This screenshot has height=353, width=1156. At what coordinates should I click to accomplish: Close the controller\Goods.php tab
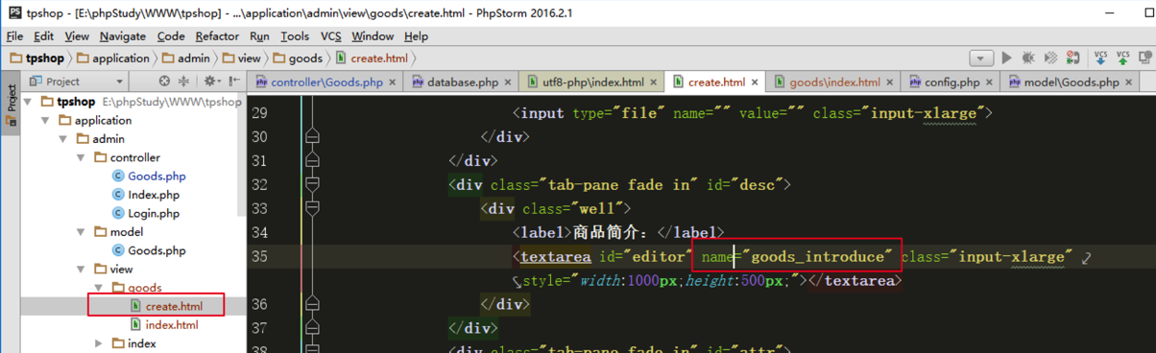(394, 82)
